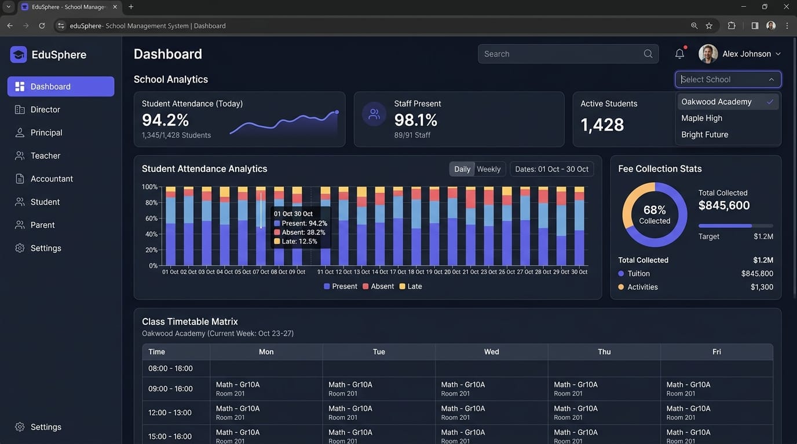Toggle the Present legend series
Screen dimensions: 797x444
(341, 286)
